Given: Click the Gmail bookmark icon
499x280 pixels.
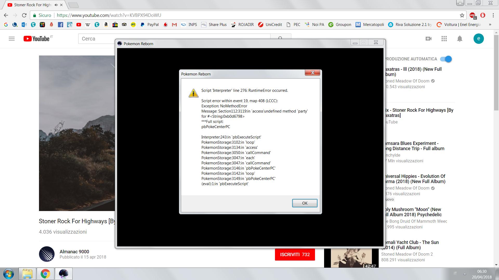Looking at the screenshot, I should tap(174, 25).
